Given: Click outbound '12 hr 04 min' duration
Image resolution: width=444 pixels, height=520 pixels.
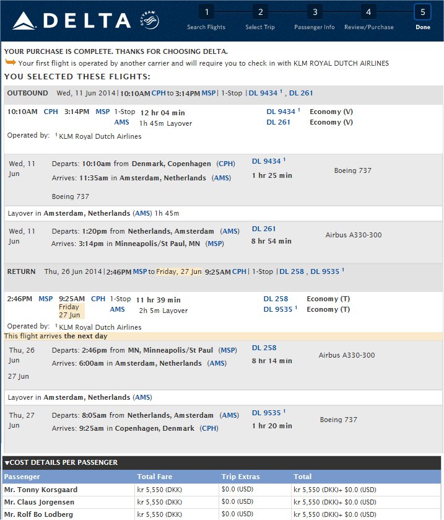Looking at the screenshot, I should click(x=163, y=113).
